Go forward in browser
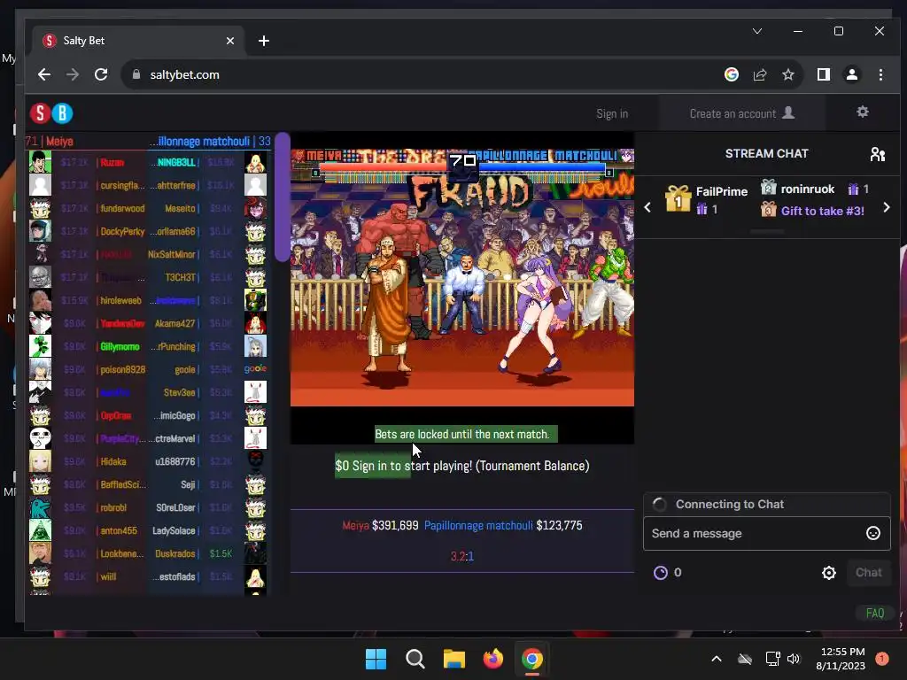907x680 pixels. click(73, 74)
